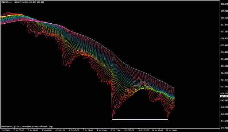Click the 2 Jul 16:00 time label
The height and width of the screenshot is (132, 228).
point(33,131)
